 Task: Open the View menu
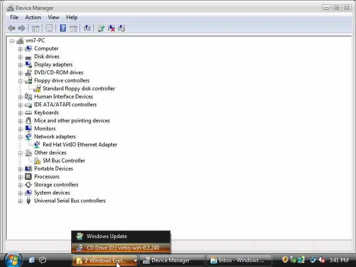[x=53, y=17]
